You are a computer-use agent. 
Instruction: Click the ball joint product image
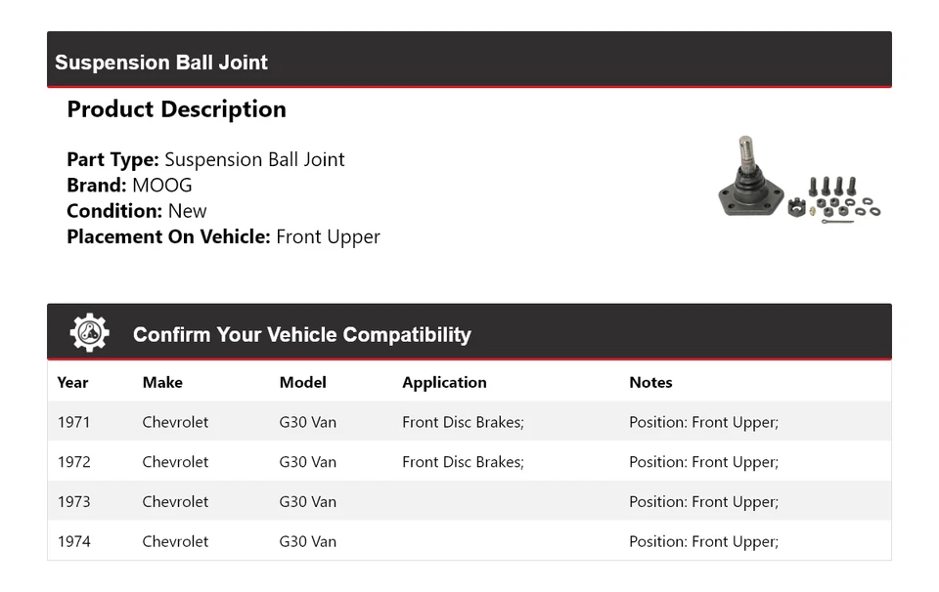click(x=798, y=181)
